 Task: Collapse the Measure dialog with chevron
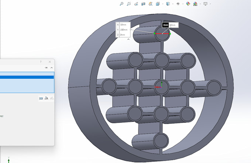pyautogui.click(x=52, y=68)
